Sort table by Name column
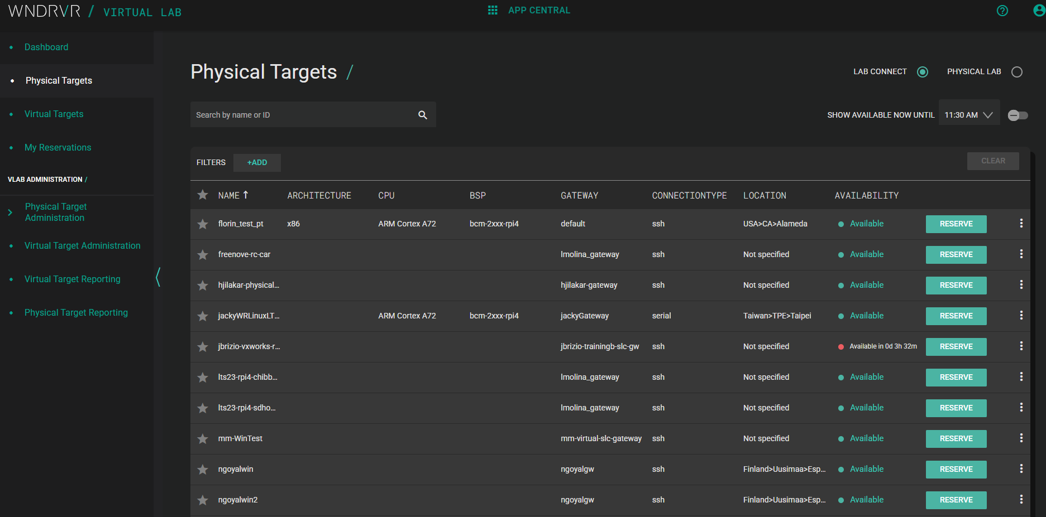 (x=233, y=195)
